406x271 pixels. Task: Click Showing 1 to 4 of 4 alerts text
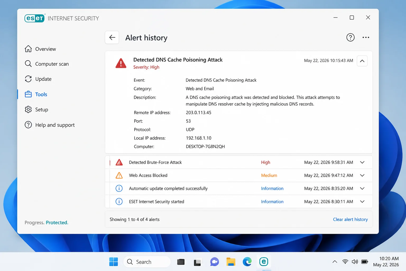135,219
